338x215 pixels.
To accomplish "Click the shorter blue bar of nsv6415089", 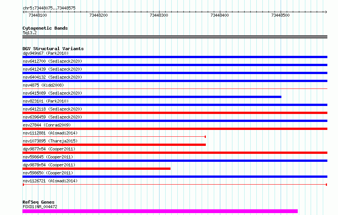I will click(152, 97).
